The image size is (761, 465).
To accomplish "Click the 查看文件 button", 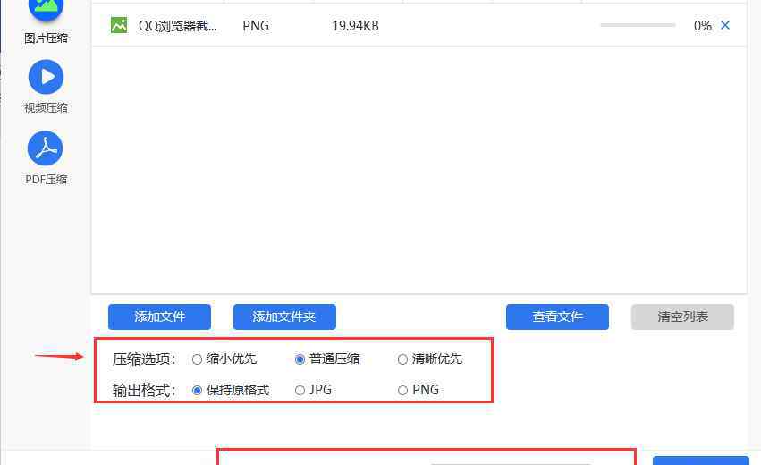I will click(x=557, y=317).
